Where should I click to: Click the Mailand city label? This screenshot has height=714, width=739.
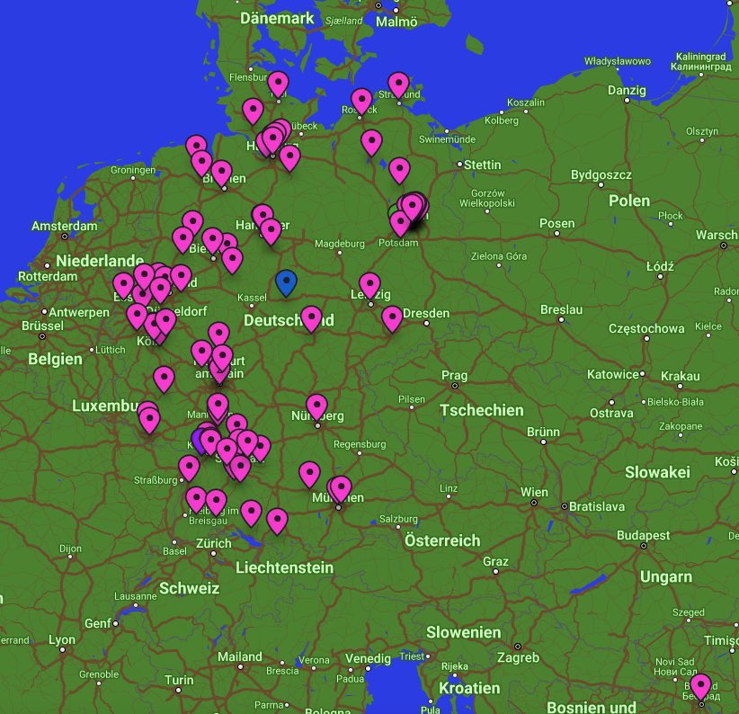pos(240,656)
